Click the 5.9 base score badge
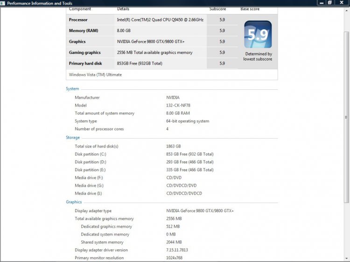Screen dimensions: 350x262 (x=258, y=34)
